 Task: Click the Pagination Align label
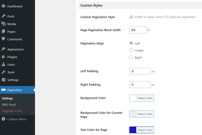pyautogui.click(x=92, y=43)
